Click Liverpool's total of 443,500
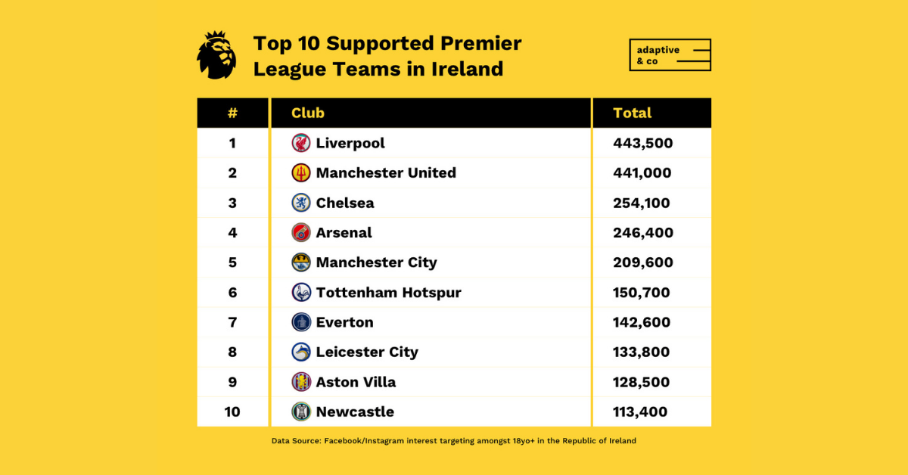 [x=643, y=143]
